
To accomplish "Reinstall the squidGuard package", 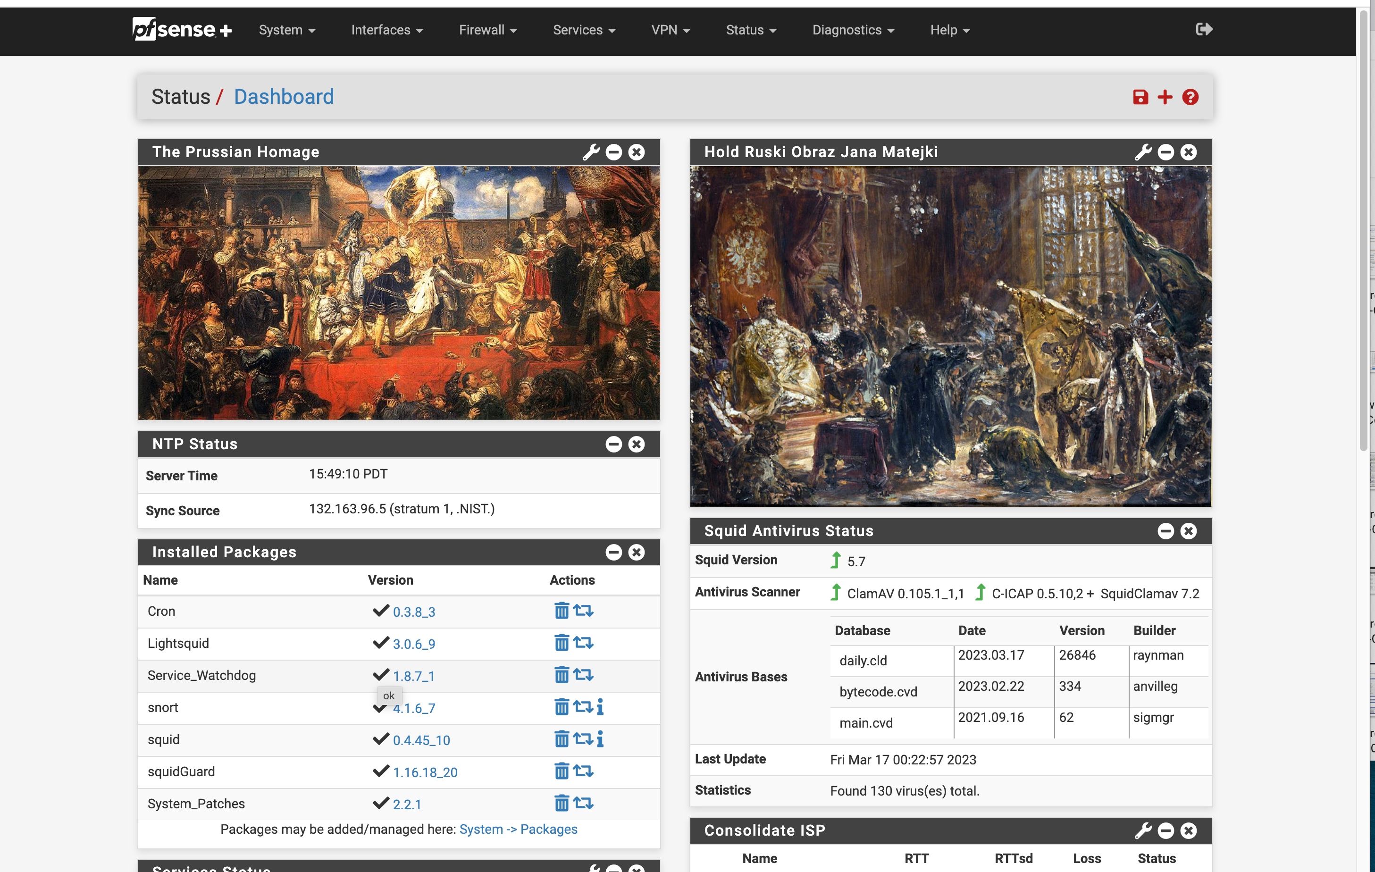I will click(x=583, y=771).
